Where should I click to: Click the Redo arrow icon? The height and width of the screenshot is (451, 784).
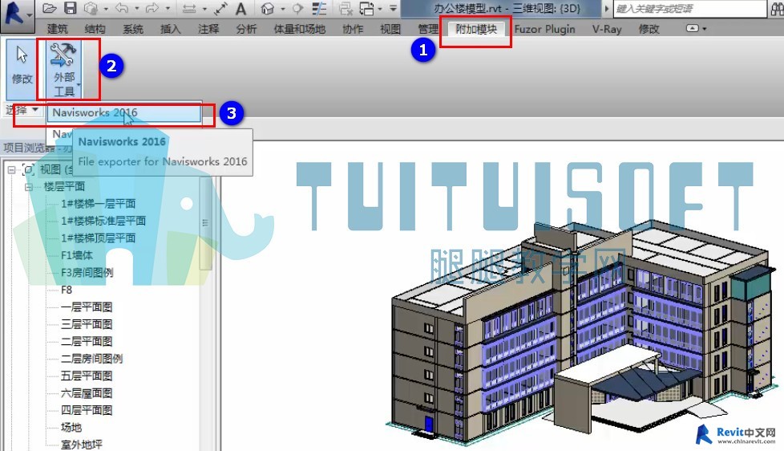pos(152,8)
